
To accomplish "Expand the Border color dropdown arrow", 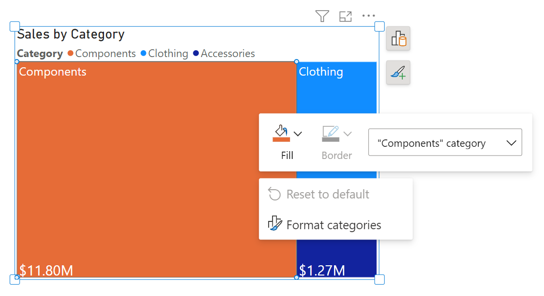I will [x=348, y=134].
